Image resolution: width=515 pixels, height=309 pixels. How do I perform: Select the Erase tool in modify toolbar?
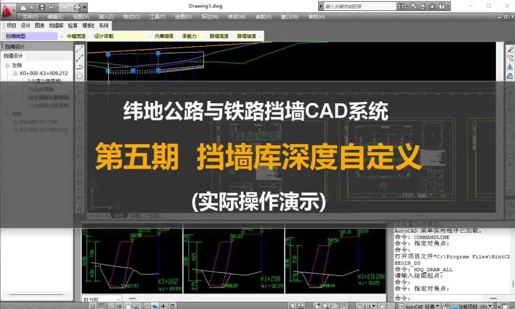click(510, 49)
